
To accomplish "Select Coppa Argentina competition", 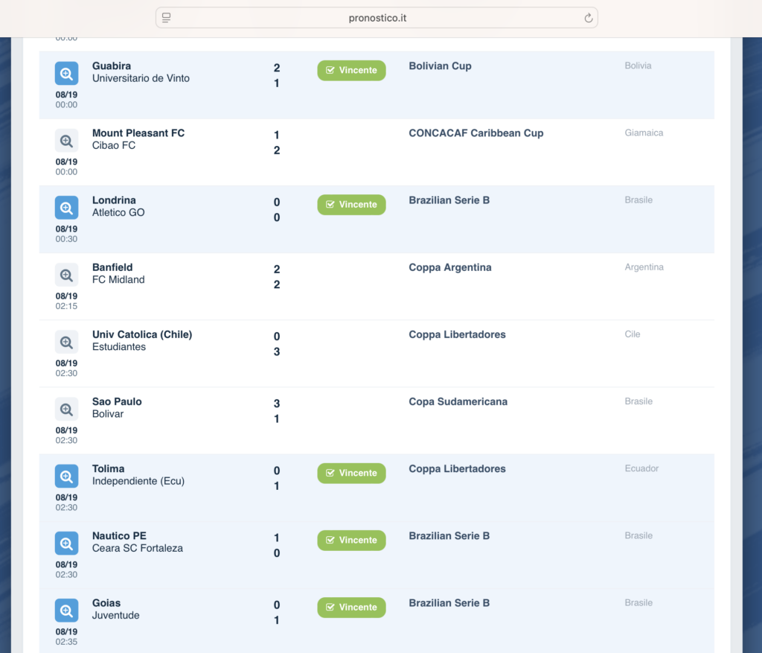I will pyautogui.click(x=450, y=267).
